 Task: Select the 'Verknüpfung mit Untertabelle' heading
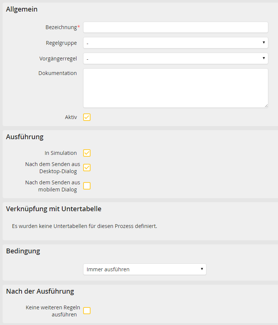(54, 209)
